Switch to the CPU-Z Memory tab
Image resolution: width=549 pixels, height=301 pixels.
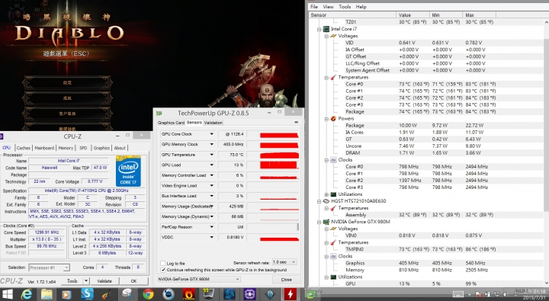pos(66,148)
